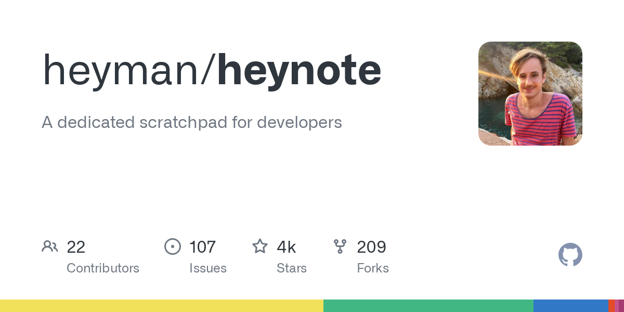Click the 'Contributors' text label
The height and width of the screenshot is (312, 624).
click(x=103, y=268)
